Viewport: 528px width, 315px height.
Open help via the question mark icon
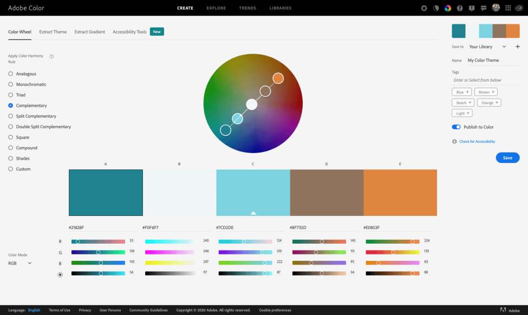[460, 8]
